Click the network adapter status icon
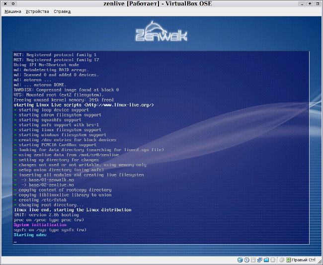This screenshot has height=265, width=323. pyautogui.click(x=260, y=260)
